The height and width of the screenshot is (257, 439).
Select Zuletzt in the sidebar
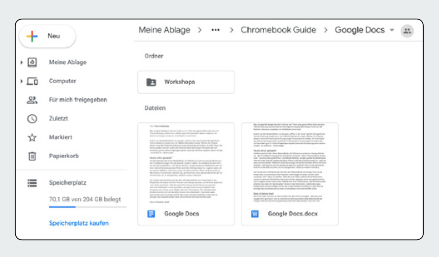[59, 119]
